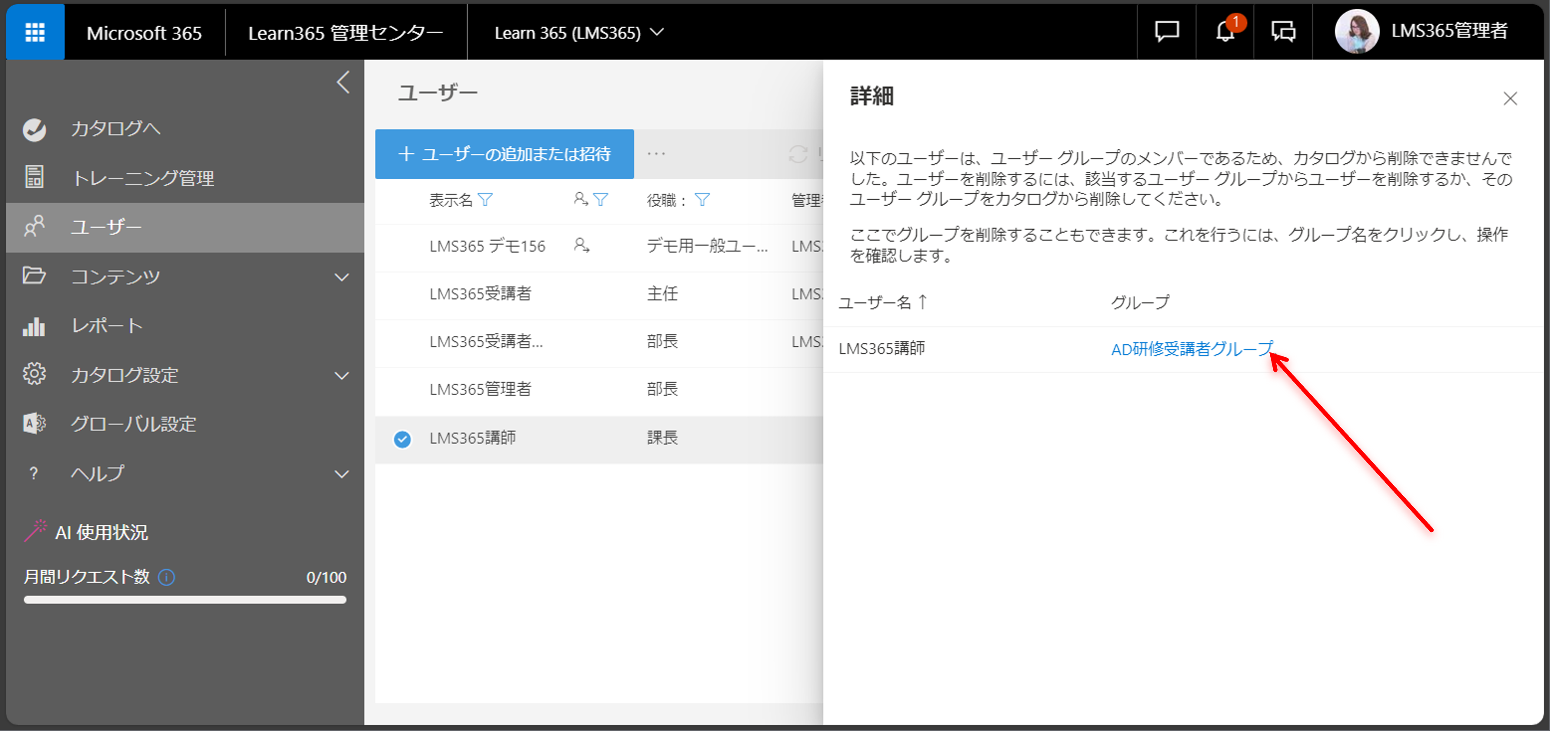1550x731 pixels.
Task: Click the LMS365講師 name in users table
Action: point(472,438)
